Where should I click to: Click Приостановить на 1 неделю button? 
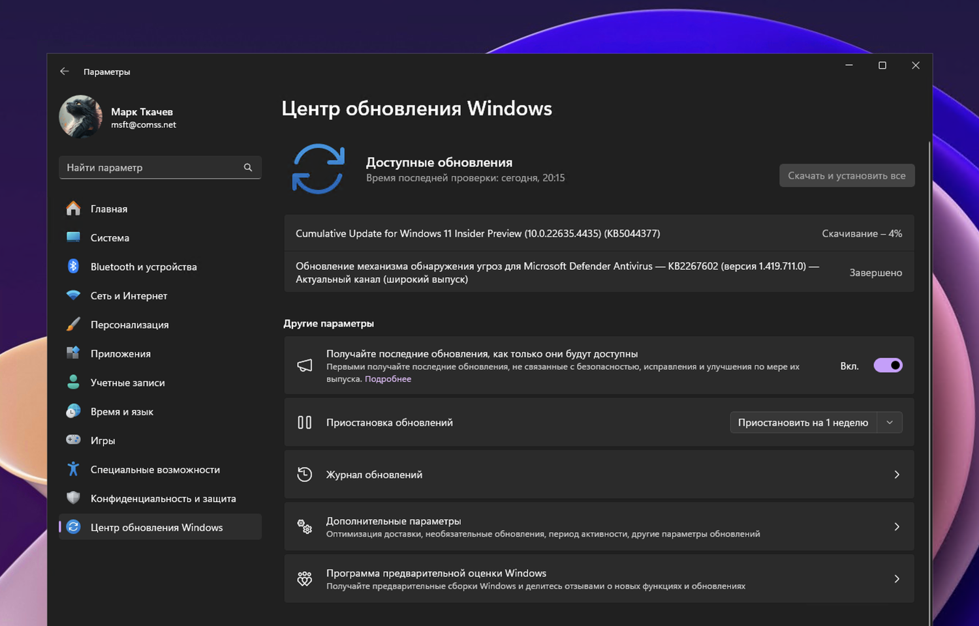coord(803,423)
